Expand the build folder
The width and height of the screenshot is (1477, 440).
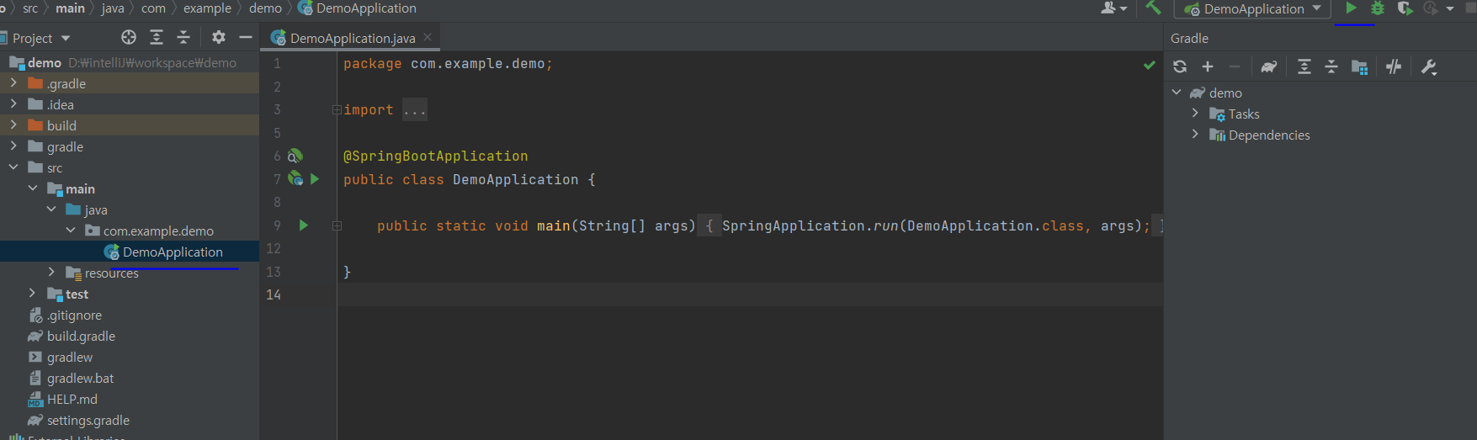pos(13,125)
